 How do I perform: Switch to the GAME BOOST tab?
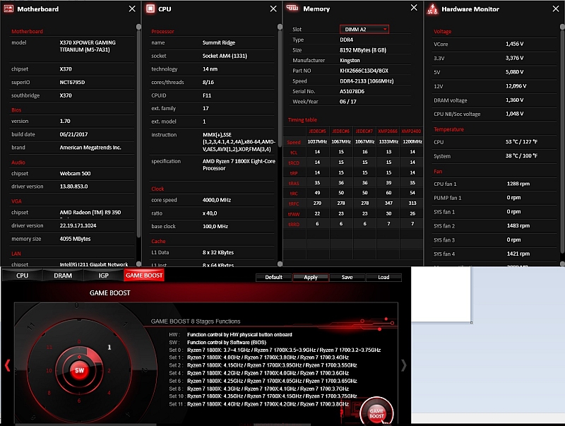tap(144, 276)
